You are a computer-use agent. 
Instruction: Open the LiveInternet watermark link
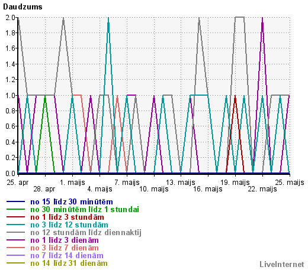[282, 264]
